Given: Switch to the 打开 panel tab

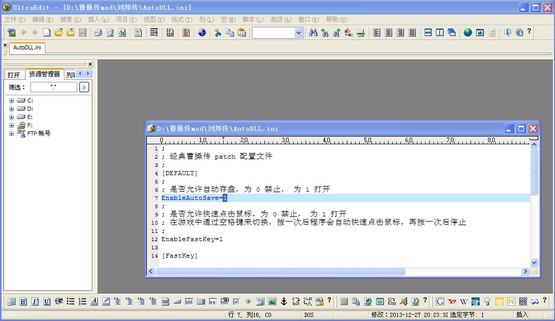Looking at the screenshot, I should tap(14, 75).
